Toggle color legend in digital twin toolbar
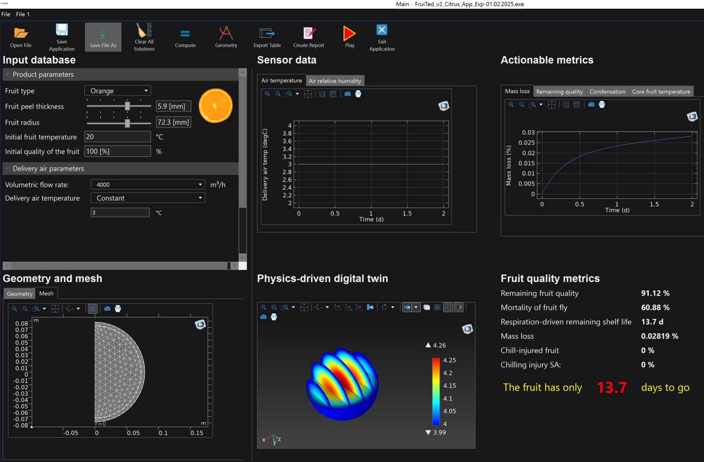This screenshot has height=462, width=704. point(458,307)
